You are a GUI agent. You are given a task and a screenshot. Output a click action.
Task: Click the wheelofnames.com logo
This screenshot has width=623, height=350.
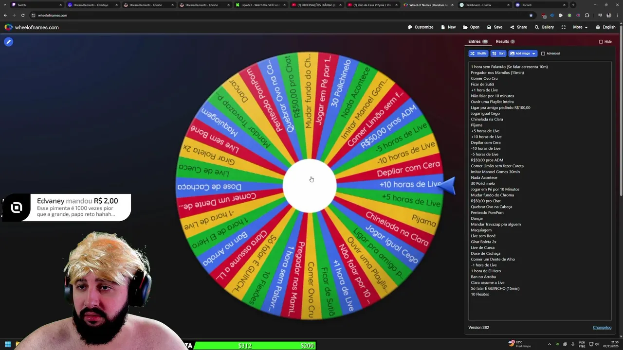[32, 27]
